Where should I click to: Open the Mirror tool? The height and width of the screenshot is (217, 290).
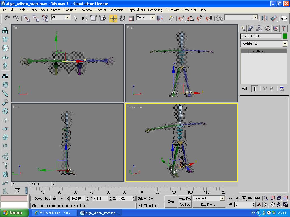[264, 19]
